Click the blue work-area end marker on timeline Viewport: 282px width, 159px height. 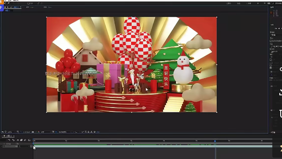pos(215,141)
